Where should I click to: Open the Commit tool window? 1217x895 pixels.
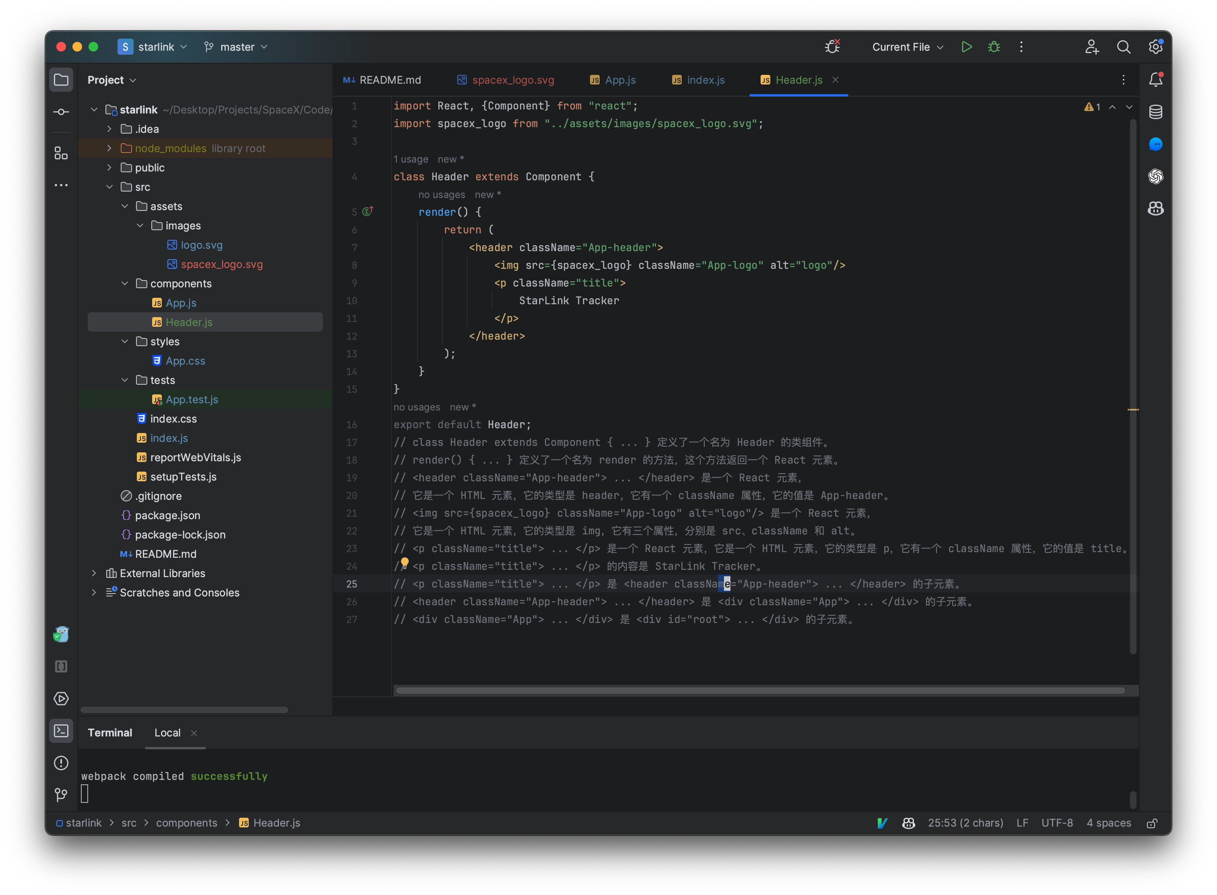[61, 111]
